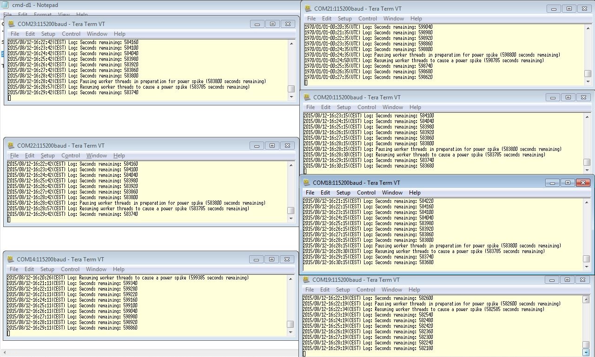
Task: Click COM14 'Resuming worker threads' log line
Action: tap(128, 278)
